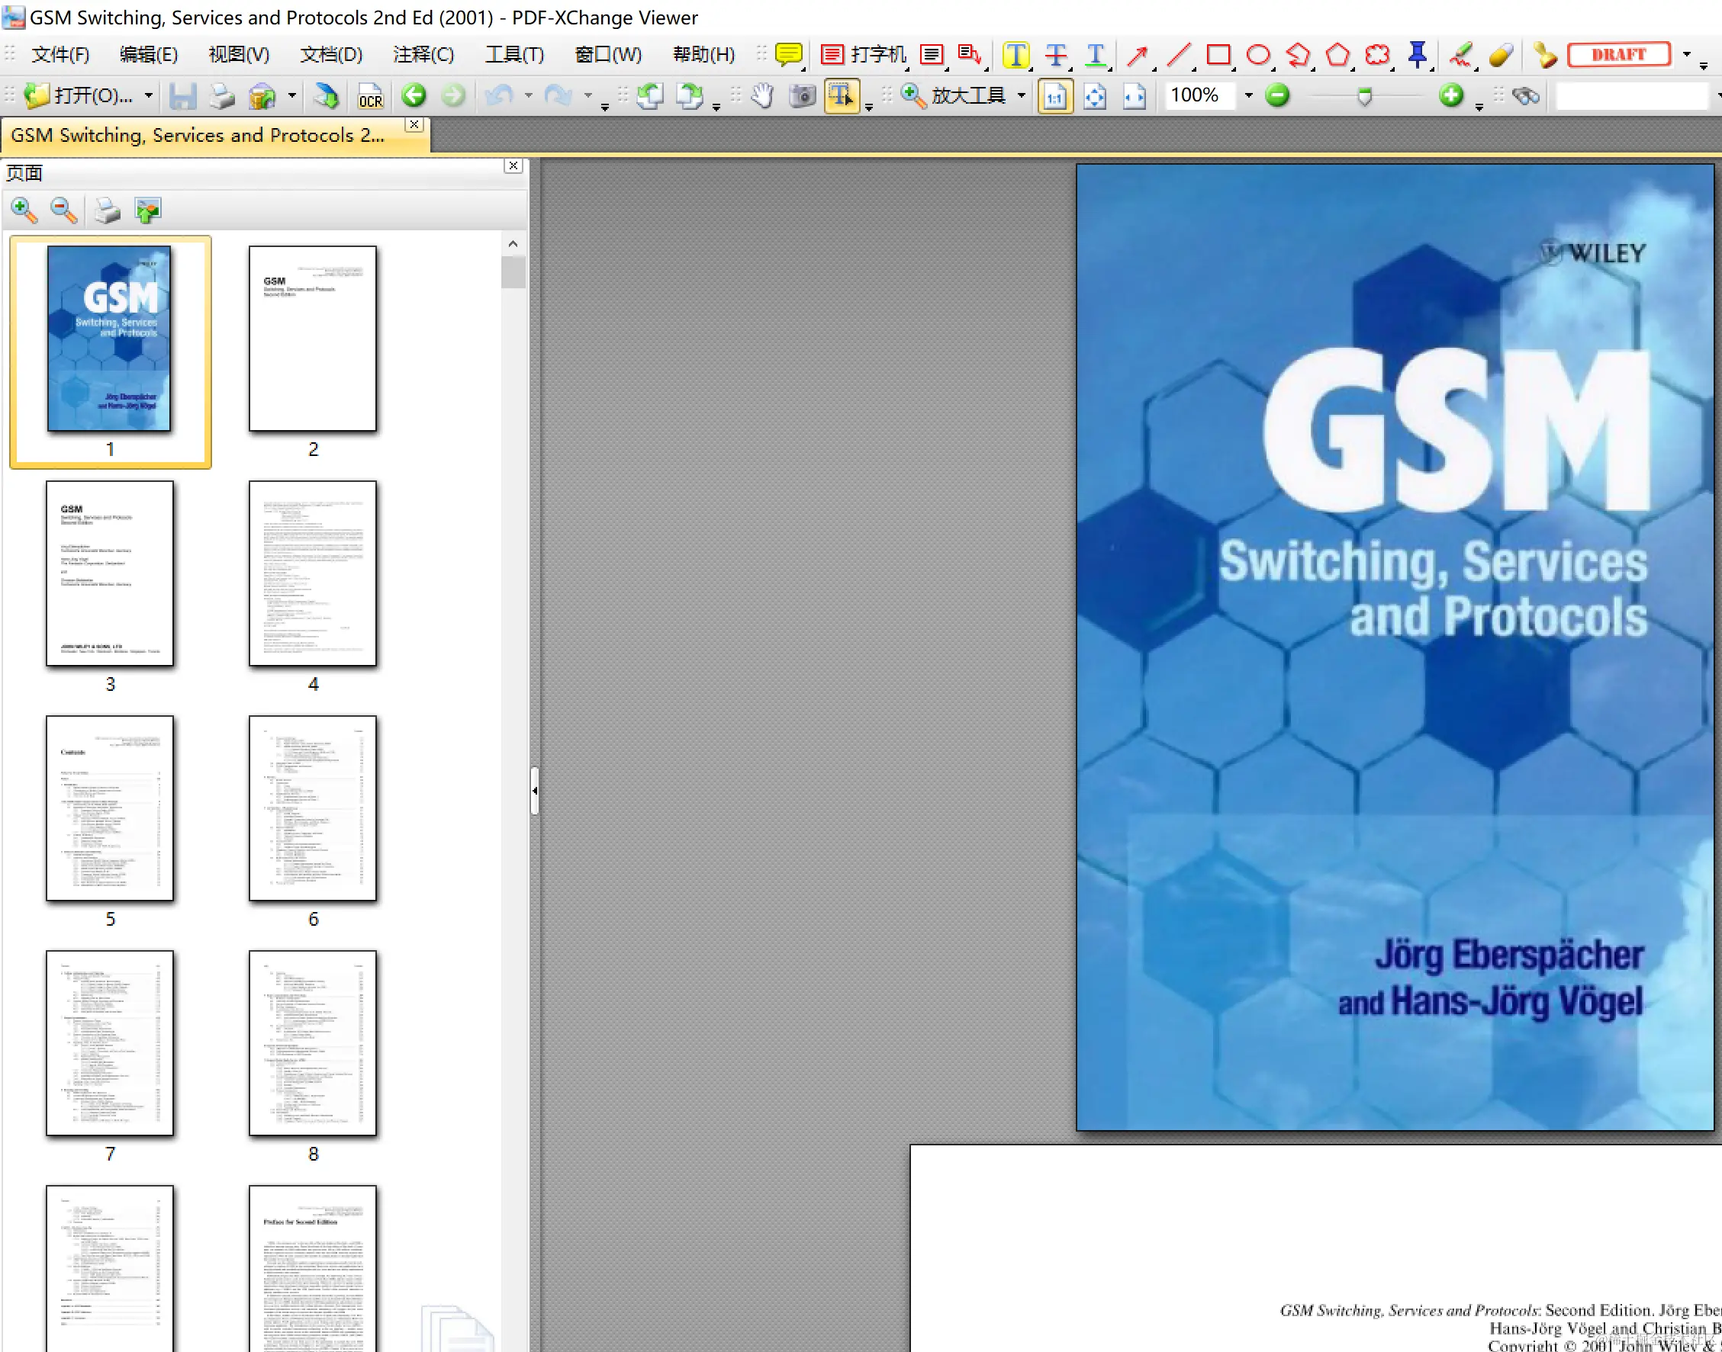This screenshot has width=1722, height=1352.
Task: Open the 注释(C) menu
Action: pos(423,54)
